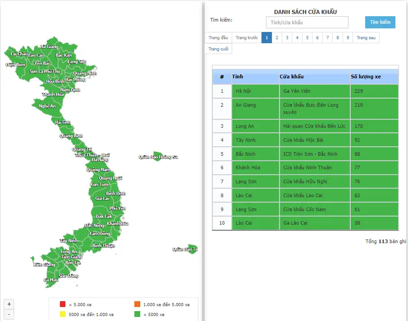Click ICD Tiên Sơn - Bắc Ninh cell

(x=315, y=154)
